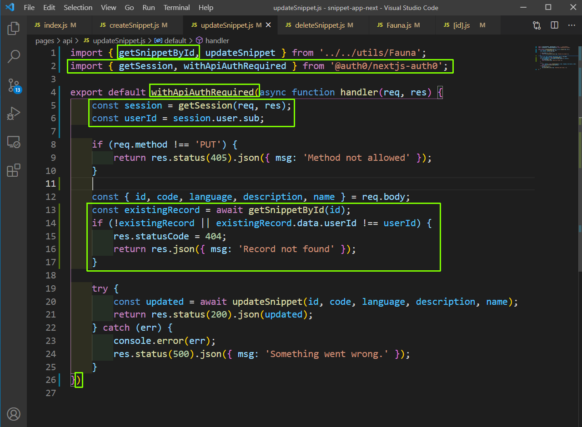Expand the 'handler' breadcrumb symbol
The image size is (582, 427).
[x=212, y=40]
